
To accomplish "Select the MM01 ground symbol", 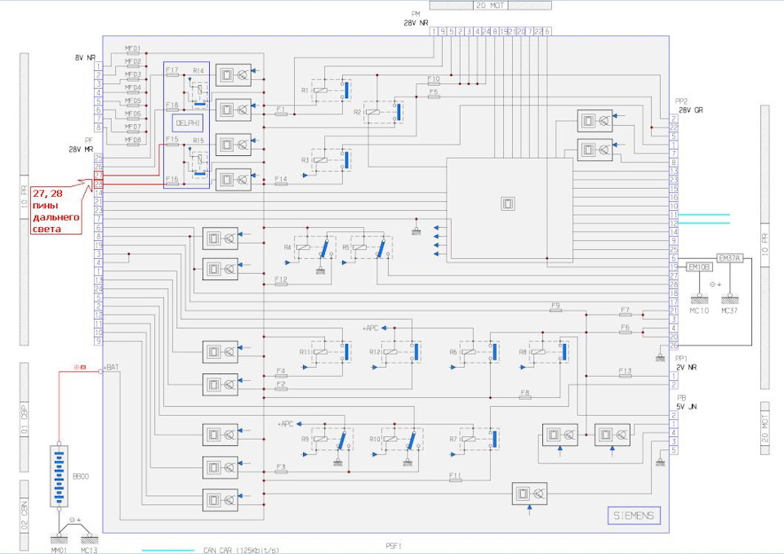I will click(59, 538).
